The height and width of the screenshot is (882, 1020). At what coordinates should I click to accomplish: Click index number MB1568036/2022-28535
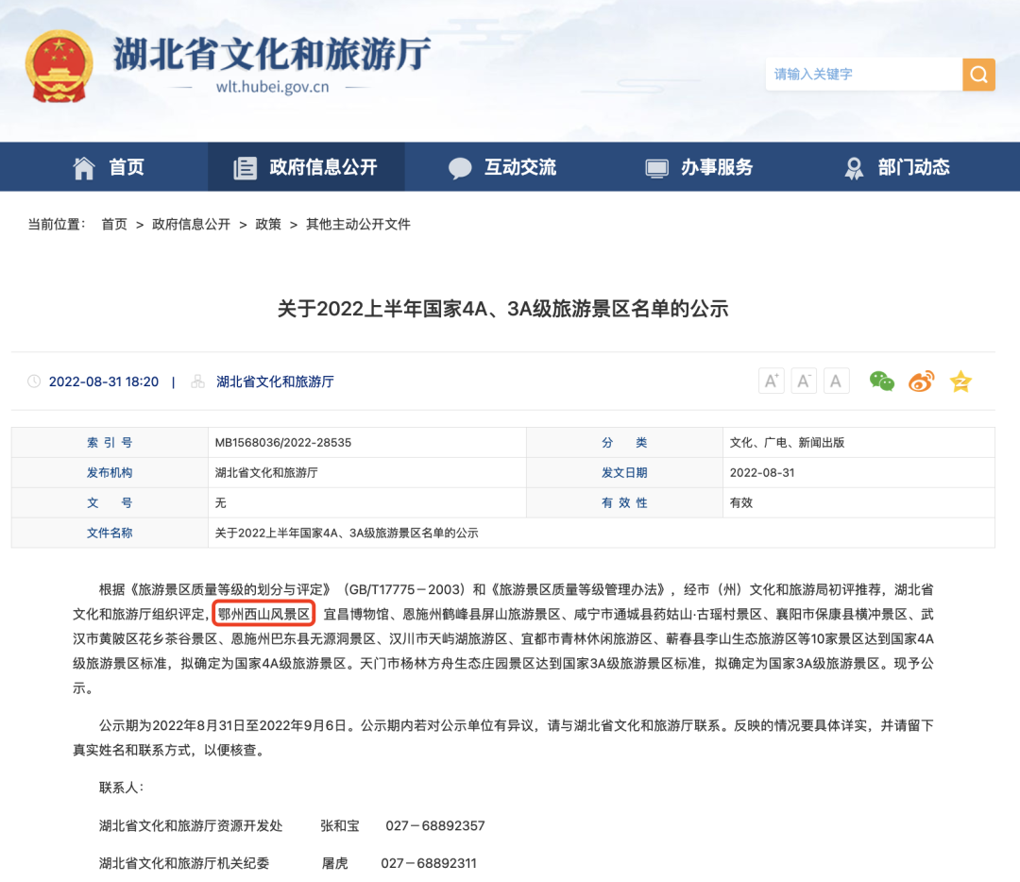tap(283, 442)
